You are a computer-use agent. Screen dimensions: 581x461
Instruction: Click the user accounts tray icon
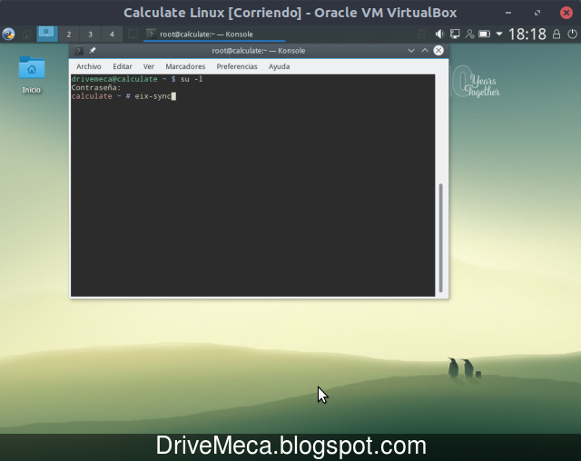[x=469, y=34]
